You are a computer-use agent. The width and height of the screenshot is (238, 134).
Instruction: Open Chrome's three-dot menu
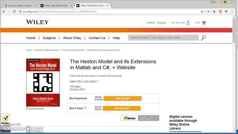click(232, 12)
